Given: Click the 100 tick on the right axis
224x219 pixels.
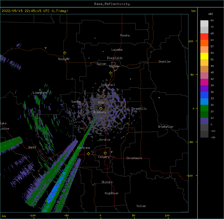Looking at the screenshot, I should [191, 41].
